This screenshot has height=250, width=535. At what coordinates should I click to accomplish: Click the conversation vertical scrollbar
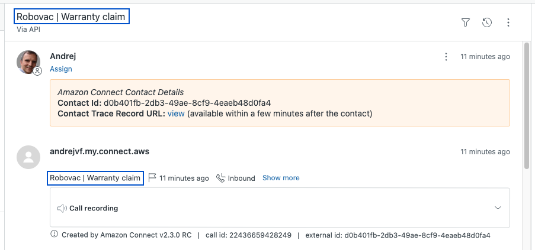526,106
